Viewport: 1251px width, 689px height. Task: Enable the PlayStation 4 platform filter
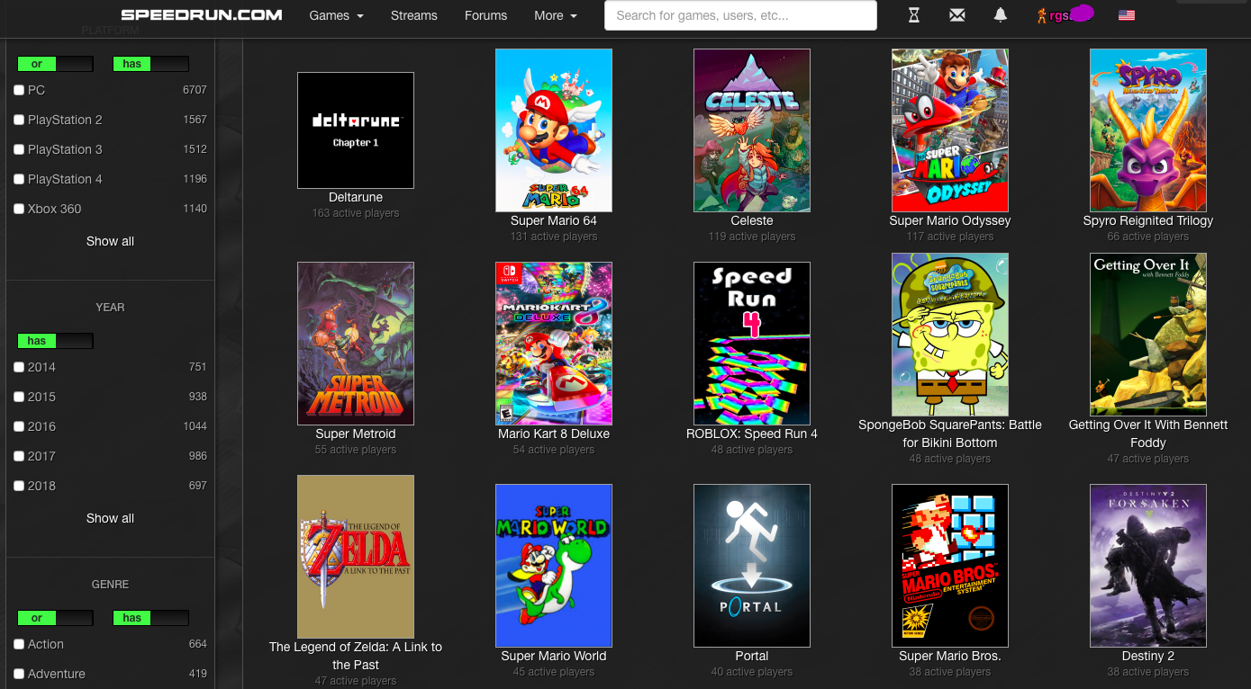click(x=19, y=179)
